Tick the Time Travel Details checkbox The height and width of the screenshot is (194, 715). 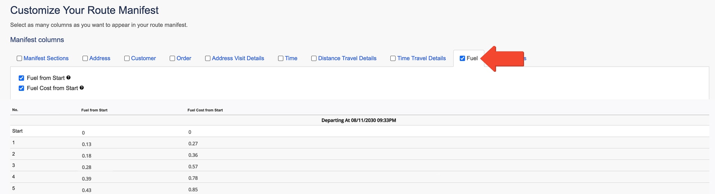[393, 59]
